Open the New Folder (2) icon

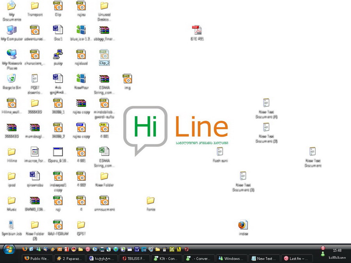pos(35,225)
